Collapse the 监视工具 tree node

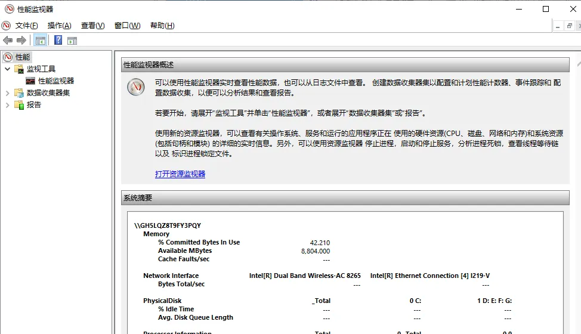[x=7, y=69]
